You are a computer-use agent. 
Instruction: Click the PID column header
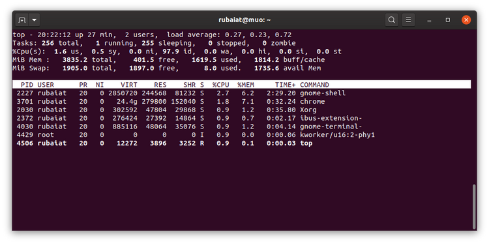click(x=27, y=85)
